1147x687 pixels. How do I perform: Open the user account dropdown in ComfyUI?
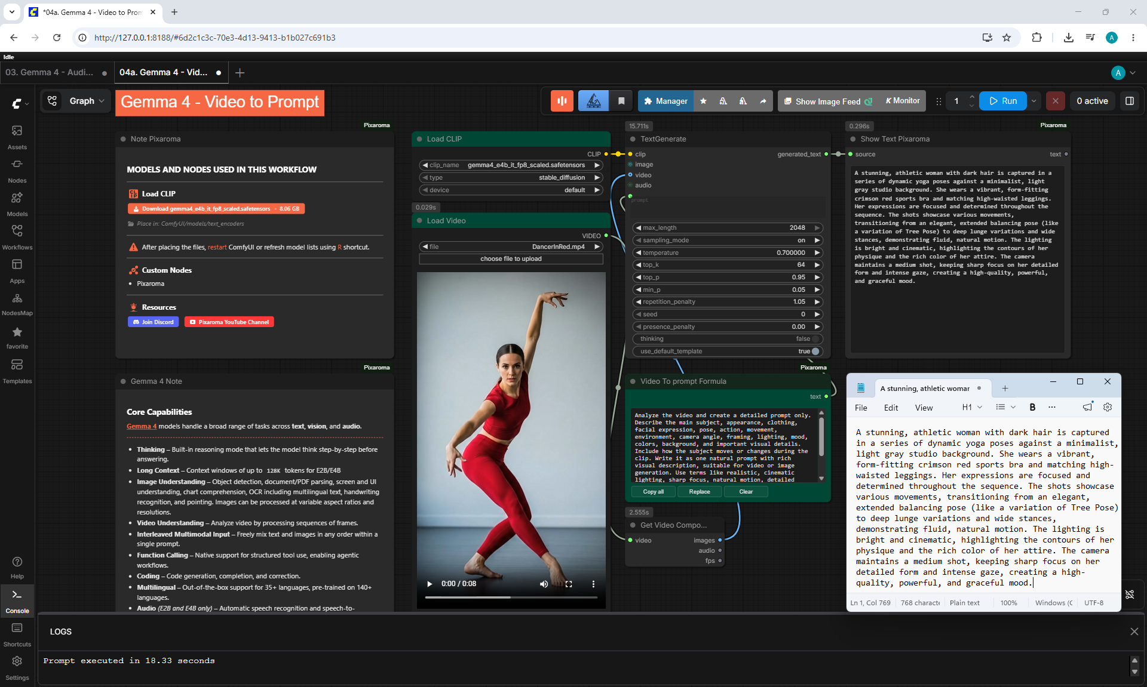[1123, 73]
